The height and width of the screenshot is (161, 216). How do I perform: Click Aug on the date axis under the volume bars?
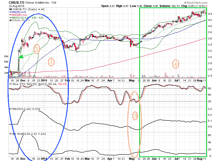(x=199, y=80)
